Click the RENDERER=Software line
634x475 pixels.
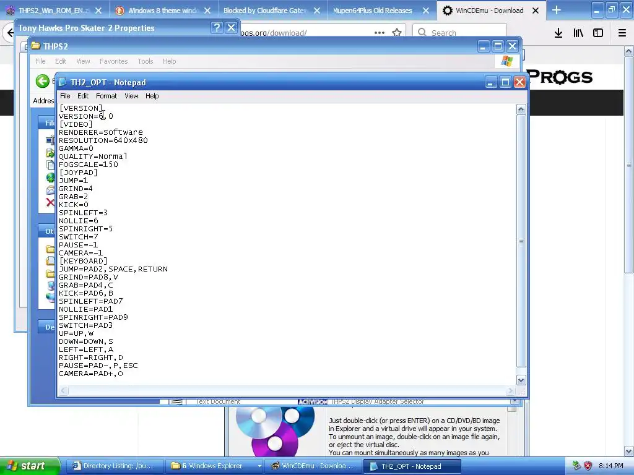[x=101, y=132]
